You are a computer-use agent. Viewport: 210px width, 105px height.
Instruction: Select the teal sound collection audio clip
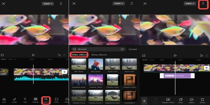41,78
